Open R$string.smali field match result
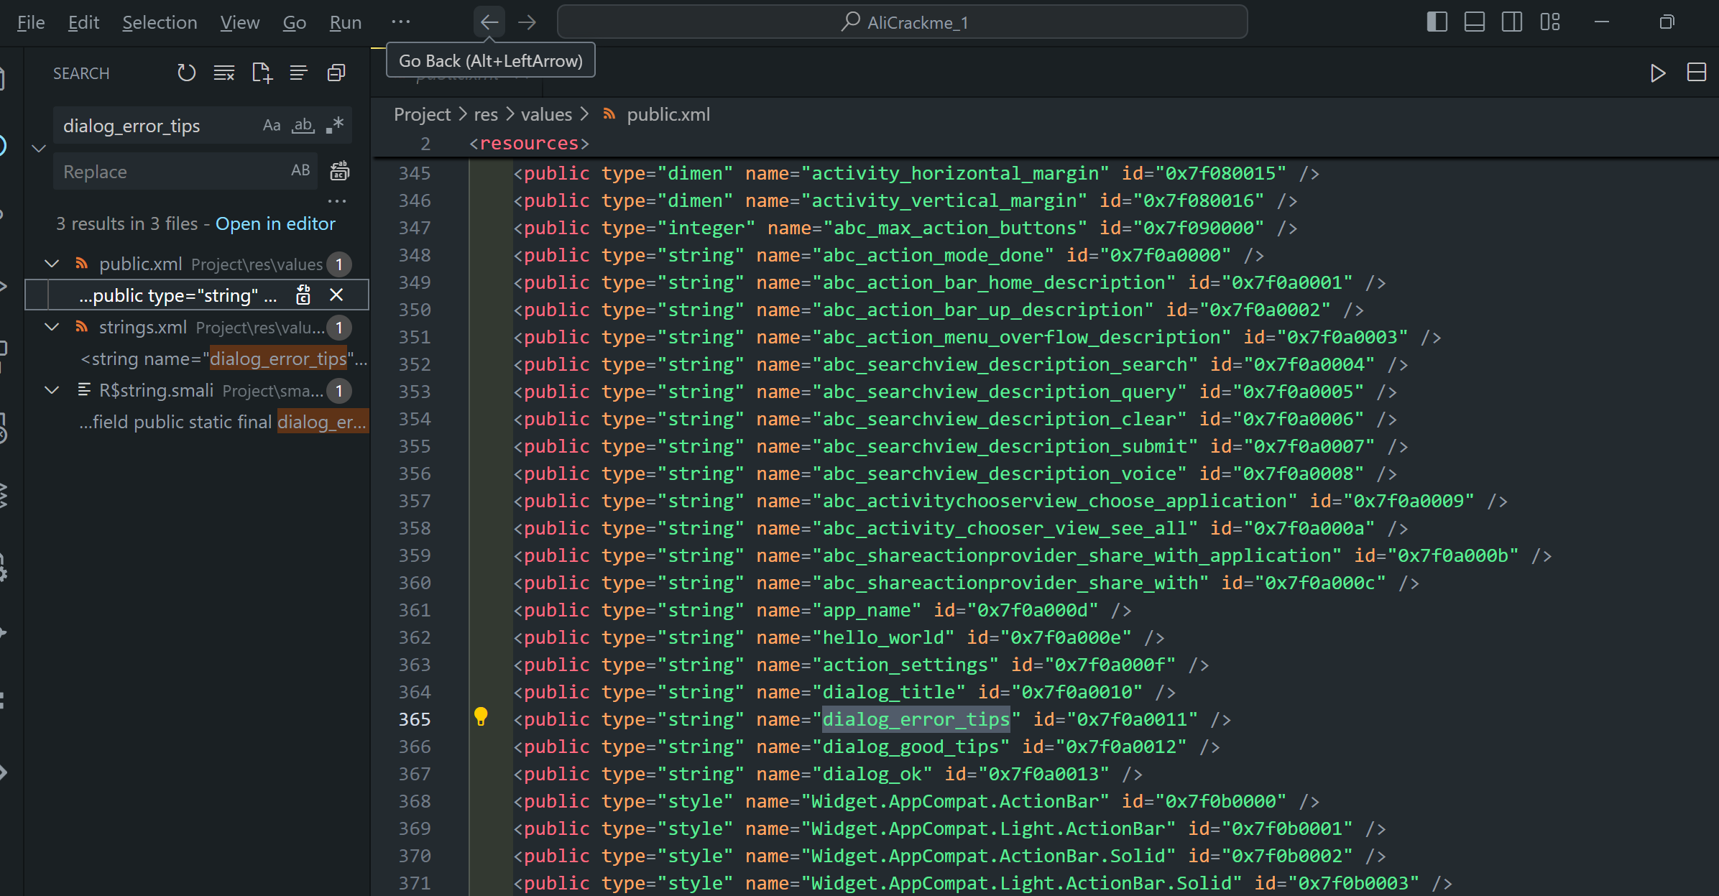Screen dimensions: 1719x896 pyautogui.click(x=223, y=422)
